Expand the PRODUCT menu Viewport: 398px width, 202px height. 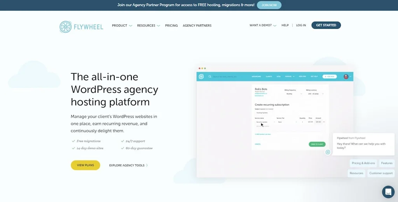click(x=122, y=25)
